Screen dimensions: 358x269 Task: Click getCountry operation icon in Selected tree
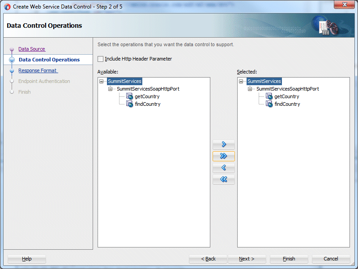[269, 96]
